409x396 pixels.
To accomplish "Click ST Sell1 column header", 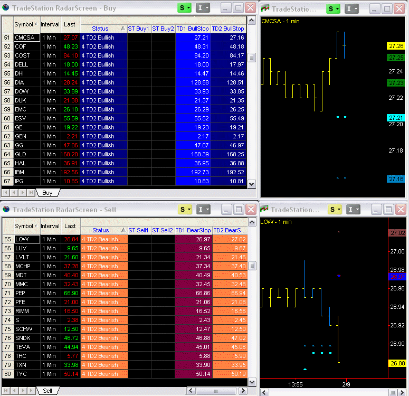I will 139,230.
